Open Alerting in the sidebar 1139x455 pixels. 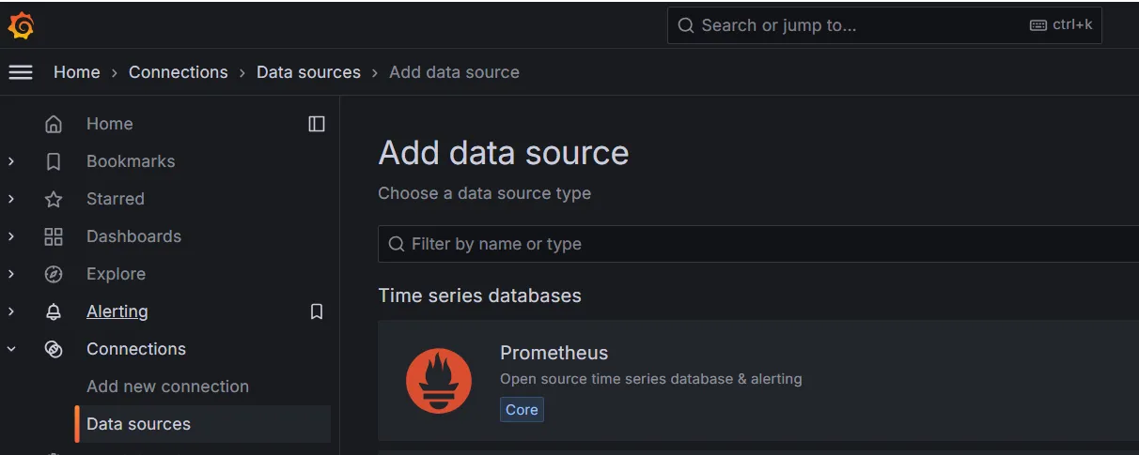click(x=117, y=311)
